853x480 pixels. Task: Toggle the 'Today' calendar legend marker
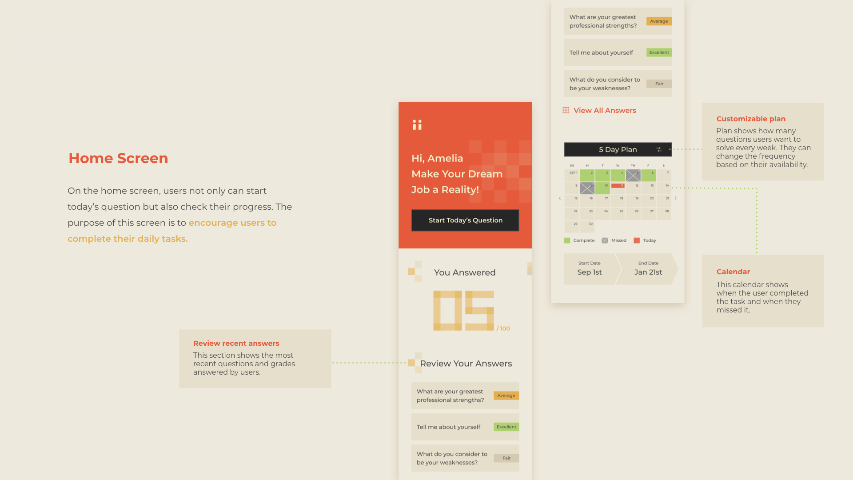pos(638,240)
